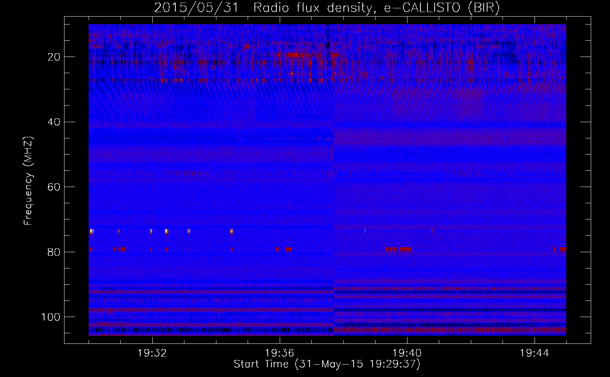
Task: Click the 'Start Time (31-May-15 19:29:37)' axis label
Action: click(326, 364)
